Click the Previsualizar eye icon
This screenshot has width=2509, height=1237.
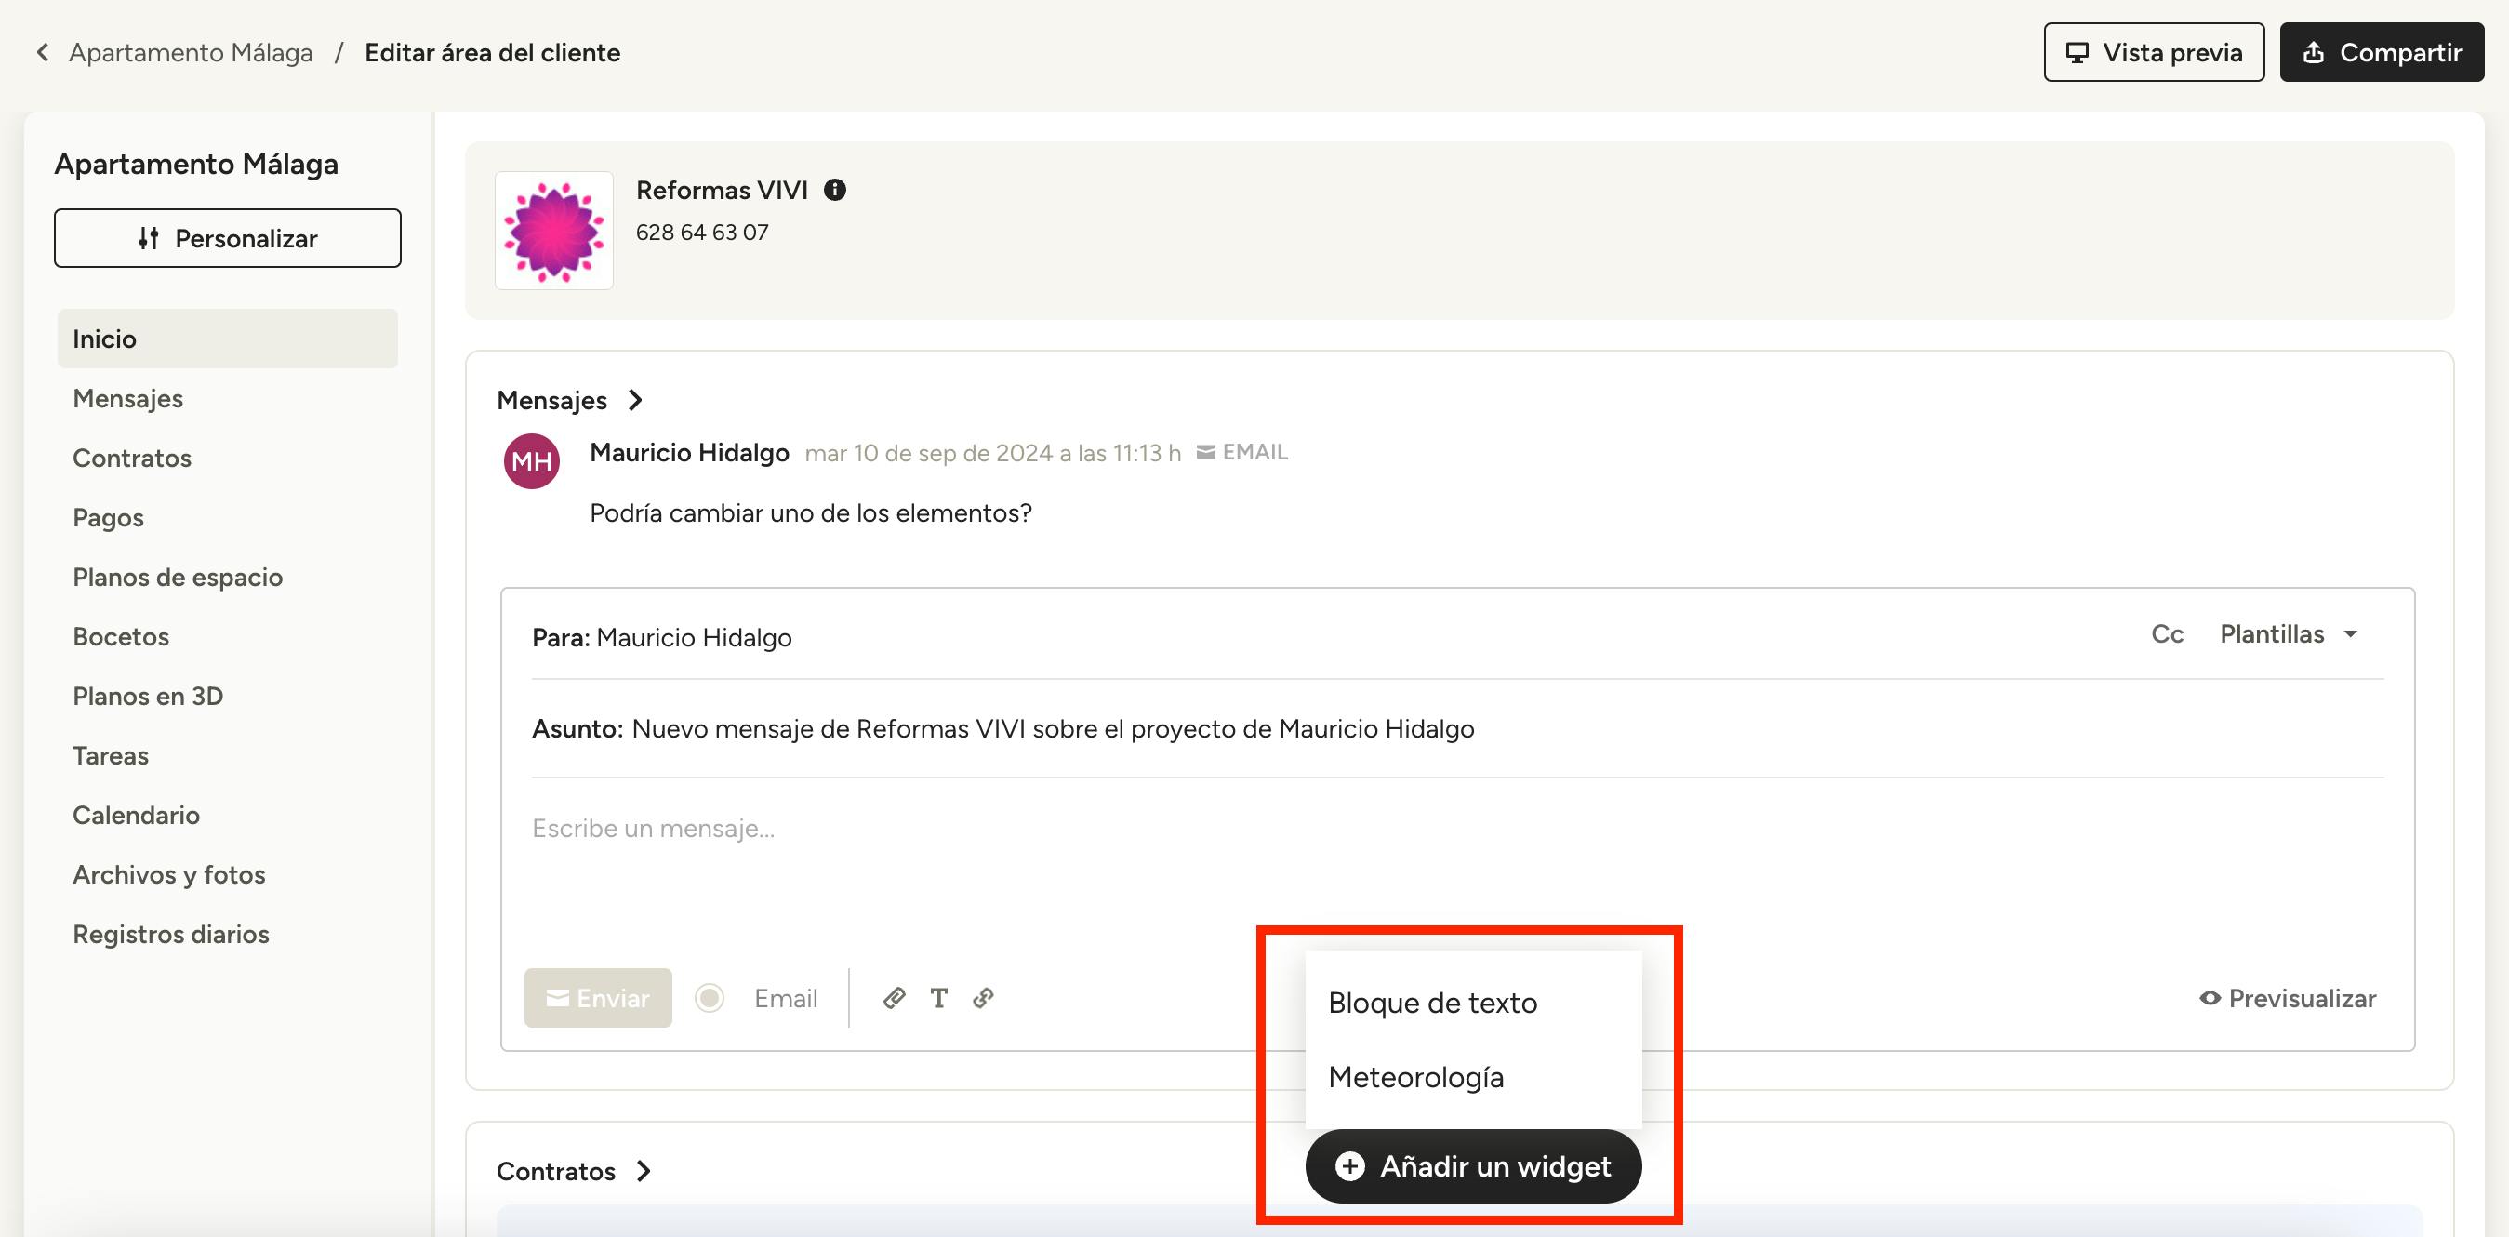[x=2210, y=997]
